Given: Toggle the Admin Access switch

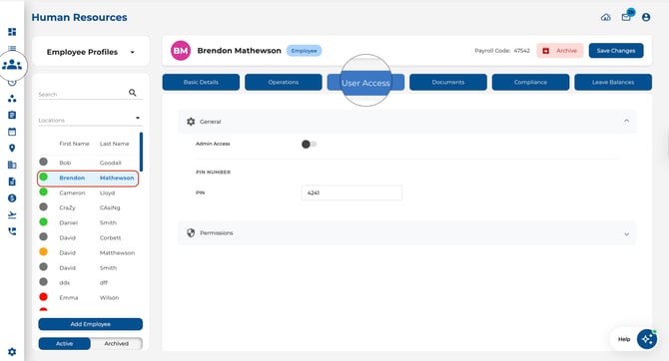Looking at the screenshot, I should tap(309, 144).
